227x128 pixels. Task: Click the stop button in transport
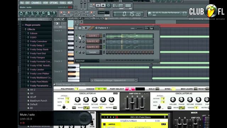[x=103, y=6]
